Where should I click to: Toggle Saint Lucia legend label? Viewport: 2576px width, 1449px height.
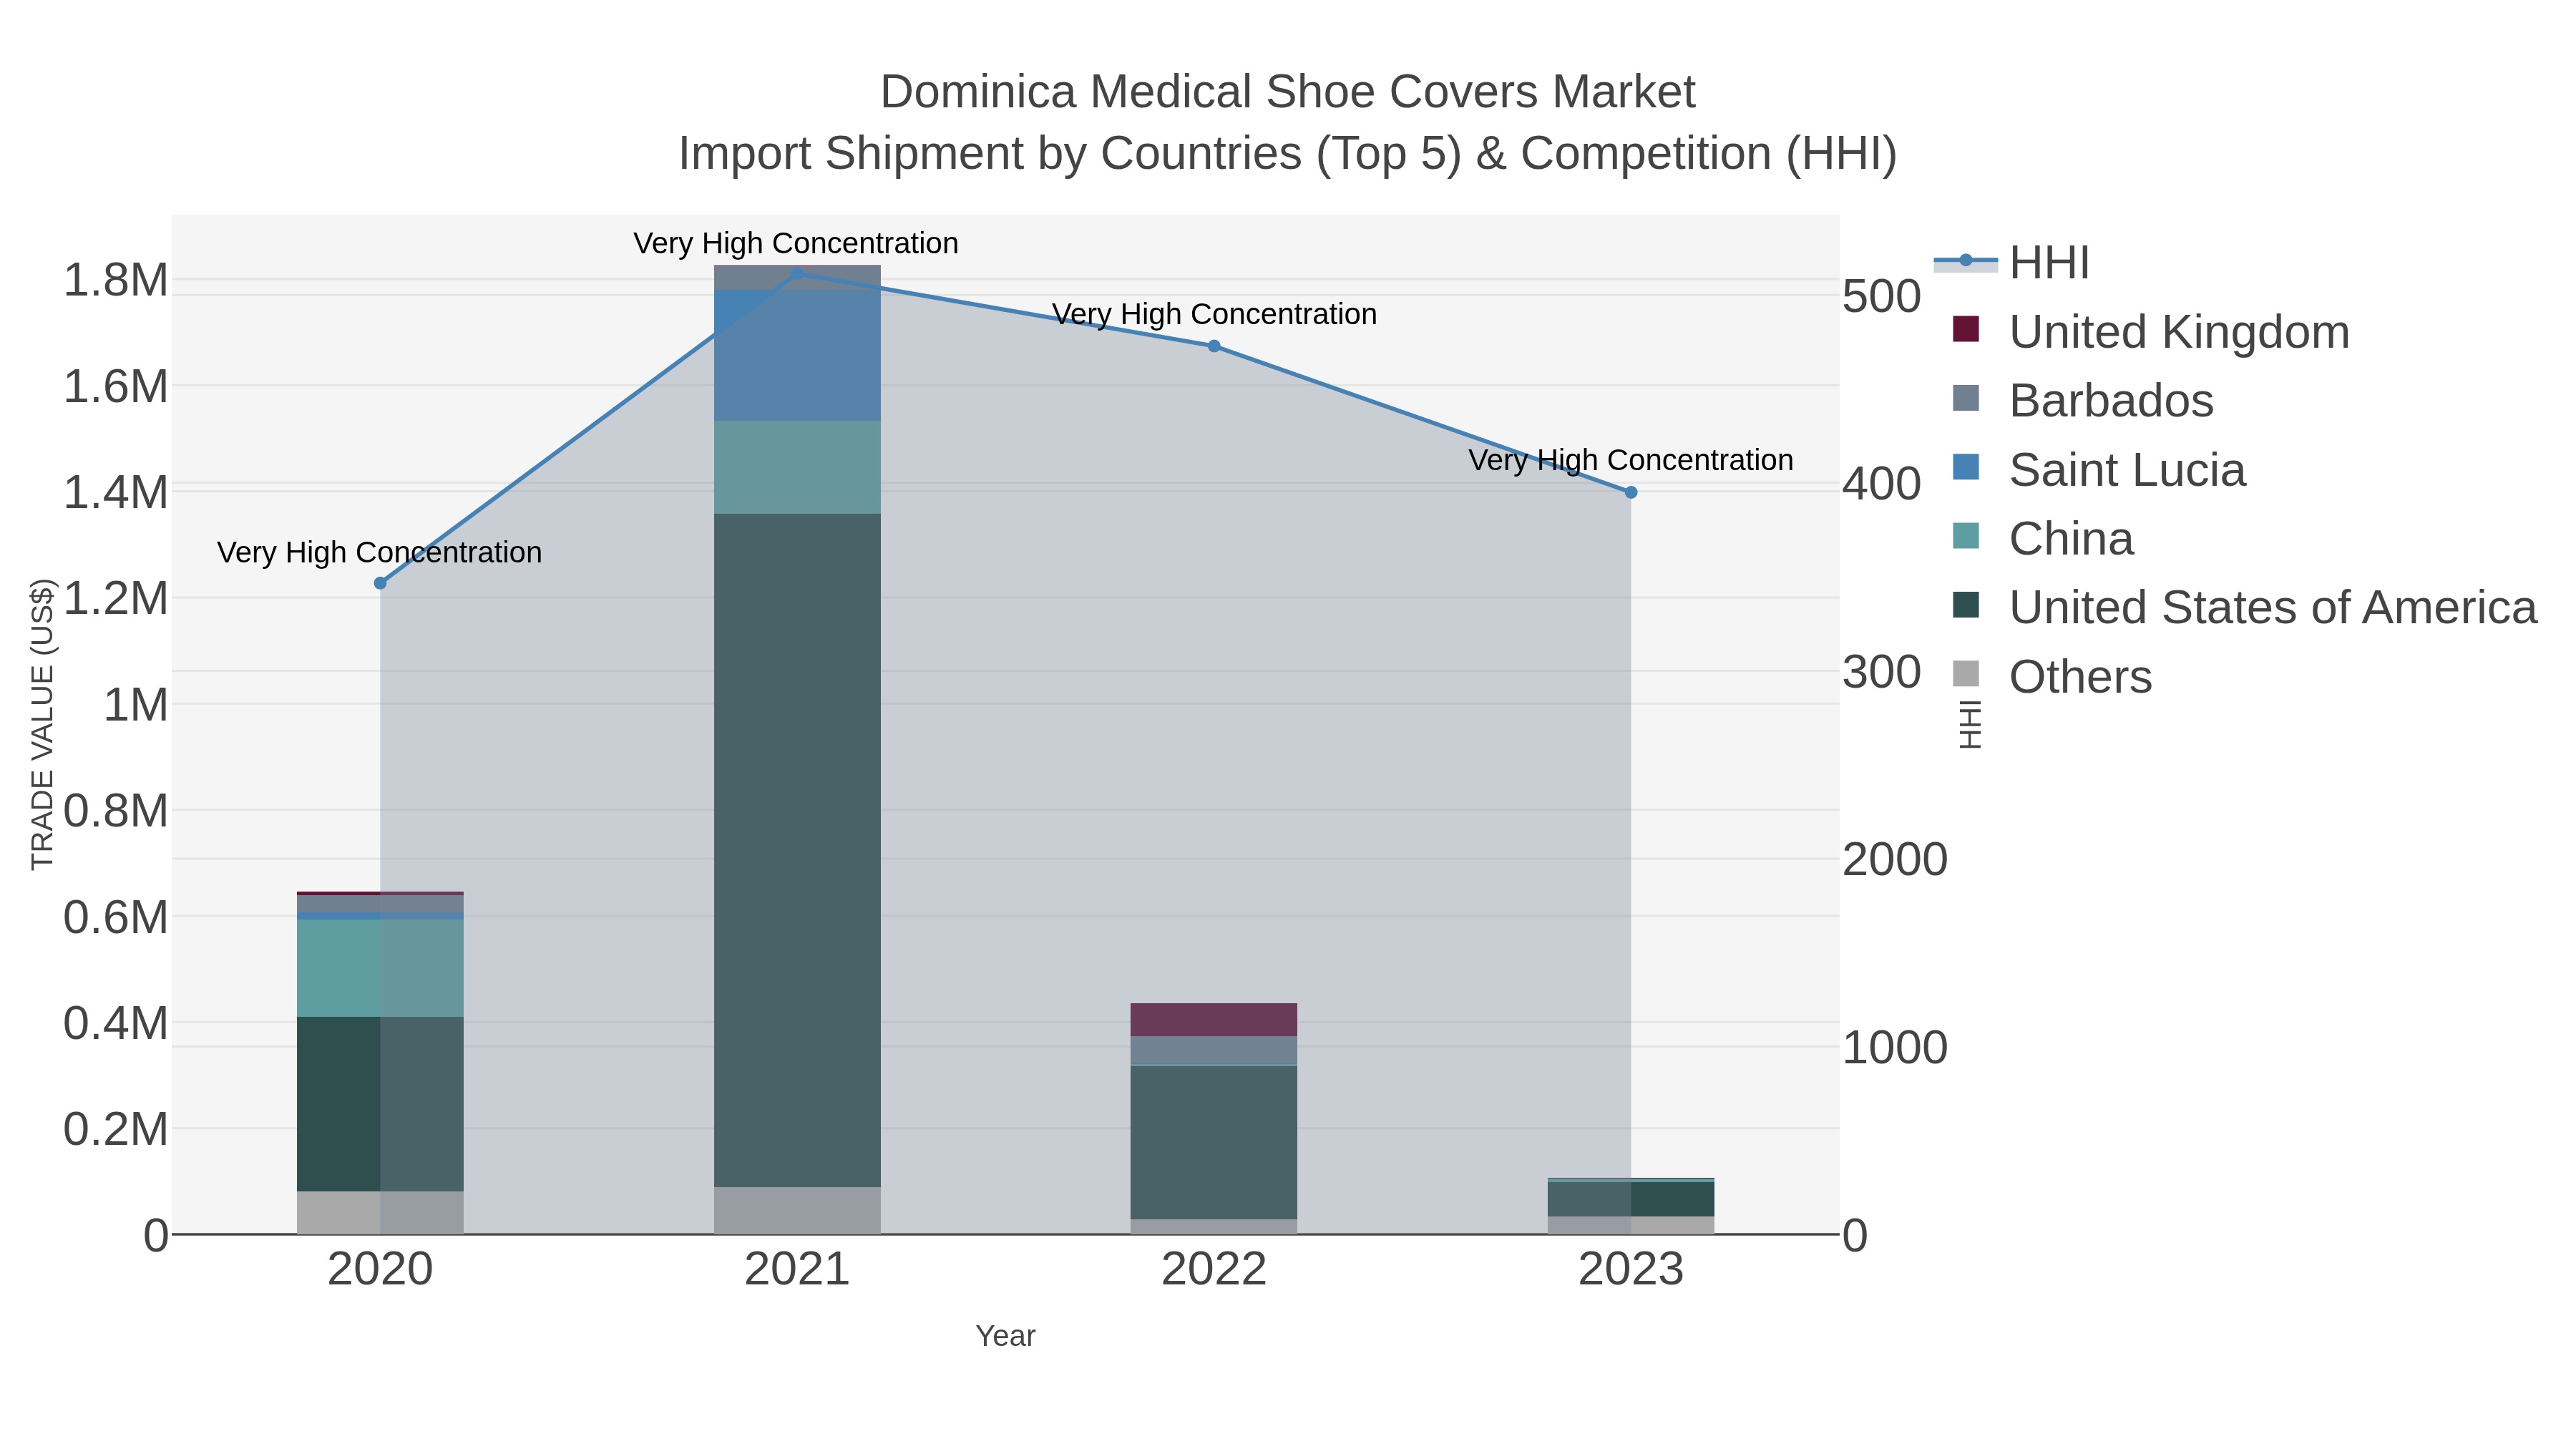tap(2127, 470)
